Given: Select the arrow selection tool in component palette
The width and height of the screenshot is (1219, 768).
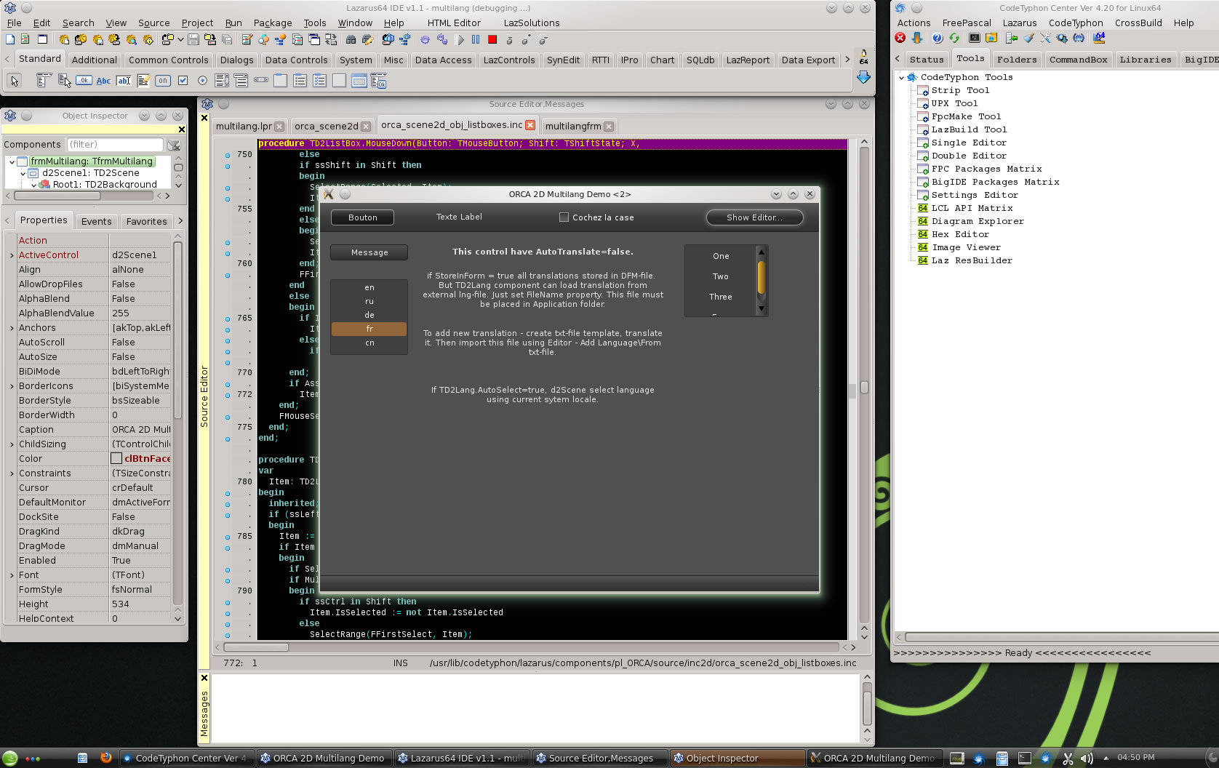Looking at the screenshot, I should point(15,81).
